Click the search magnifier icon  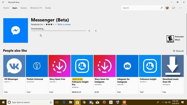162,8
